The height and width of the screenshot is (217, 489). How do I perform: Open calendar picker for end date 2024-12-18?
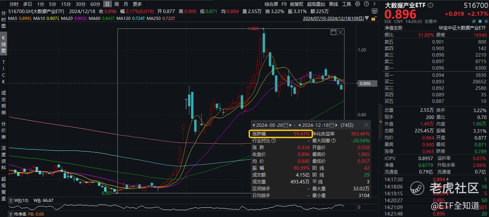[x=331, y=125]
